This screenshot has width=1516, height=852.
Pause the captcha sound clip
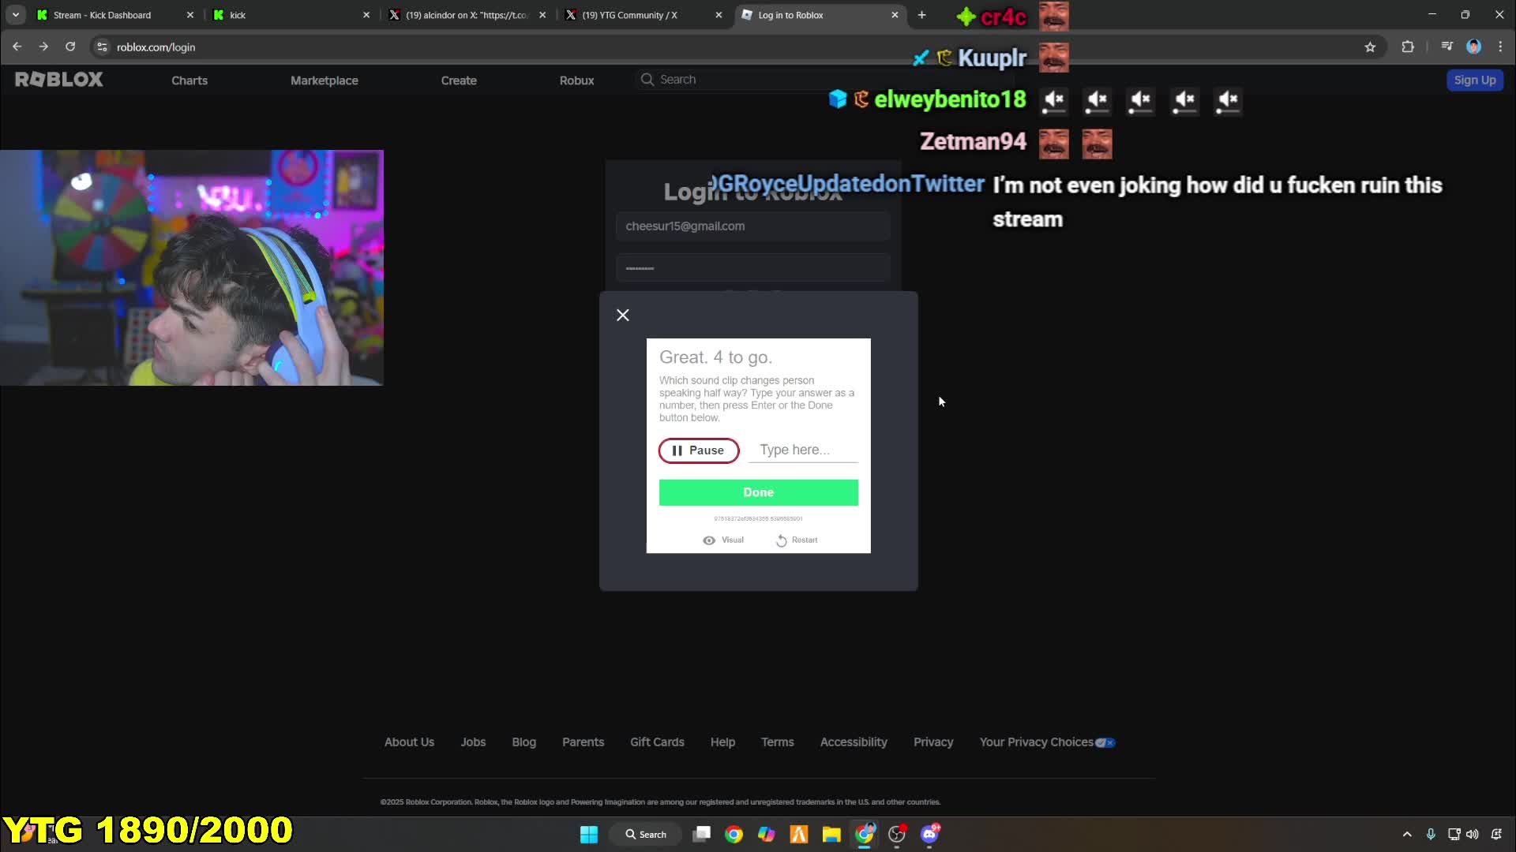699,450
